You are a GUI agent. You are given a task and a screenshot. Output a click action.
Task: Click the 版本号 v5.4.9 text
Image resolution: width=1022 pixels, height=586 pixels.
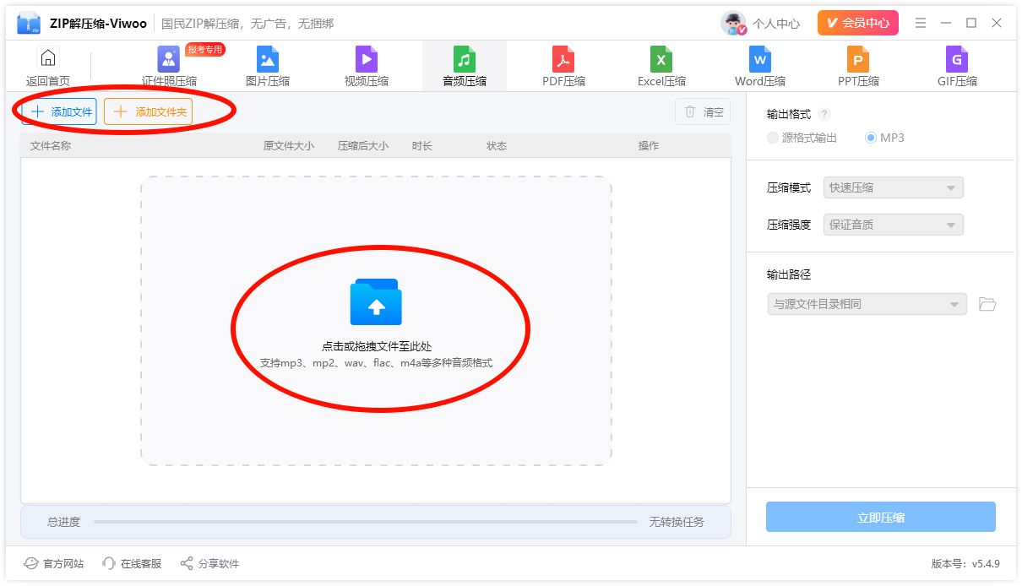pos(965,563)
